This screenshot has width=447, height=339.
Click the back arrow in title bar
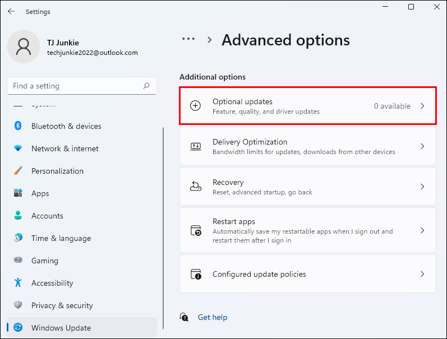click(11, 11)
